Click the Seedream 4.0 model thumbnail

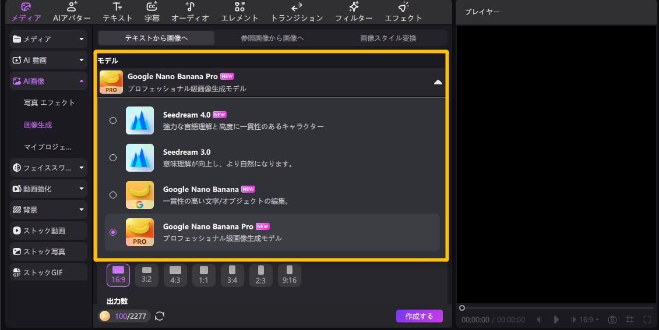click(x=139, y=120)
